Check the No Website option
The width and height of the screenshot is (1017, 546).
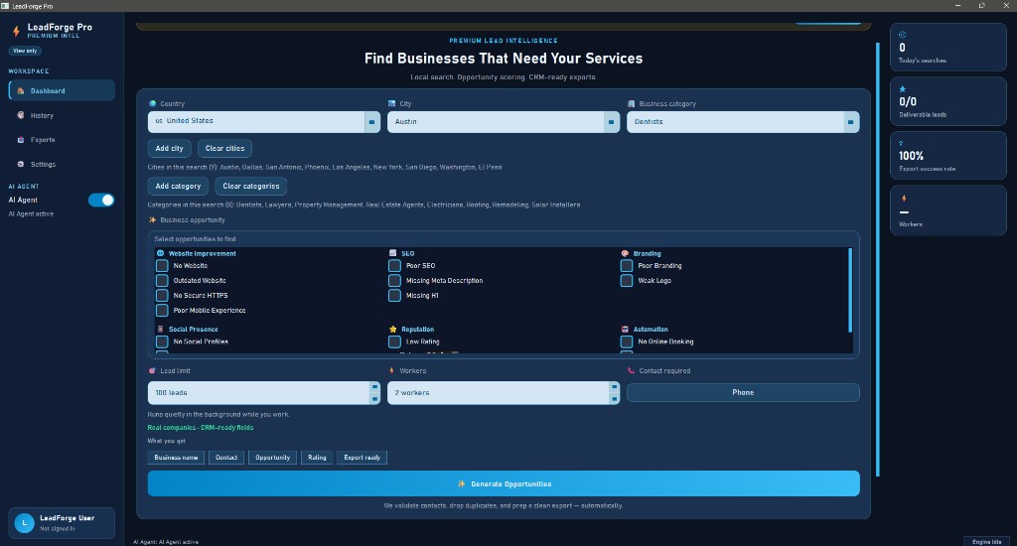[x=162, y=266]
